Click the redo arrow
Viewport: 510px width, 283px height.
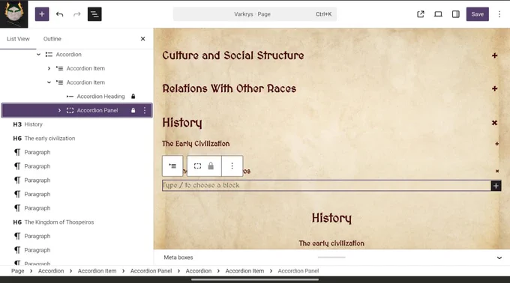77,14
